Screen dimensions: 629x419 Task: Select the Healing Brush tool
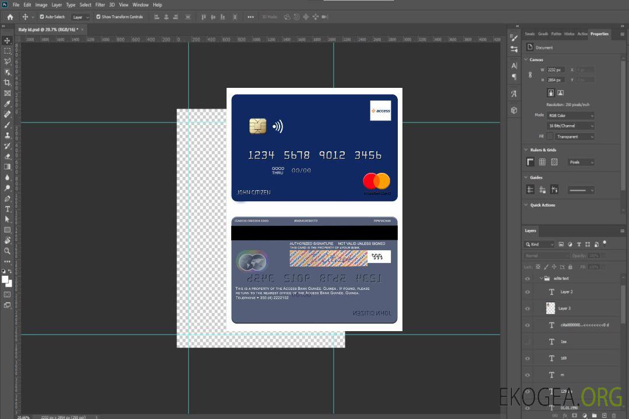[7, 114]
